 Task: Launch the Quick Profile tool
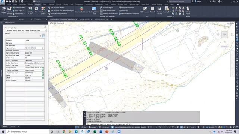9,10
